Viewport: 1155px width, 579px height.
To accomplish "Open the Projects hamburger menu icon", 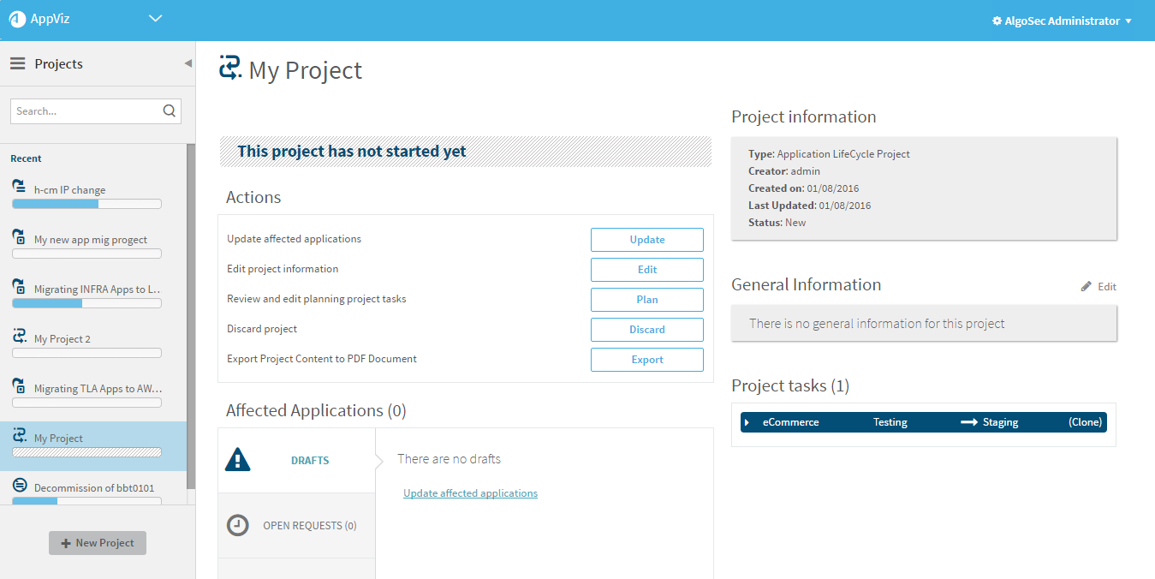I will [17, 64].
